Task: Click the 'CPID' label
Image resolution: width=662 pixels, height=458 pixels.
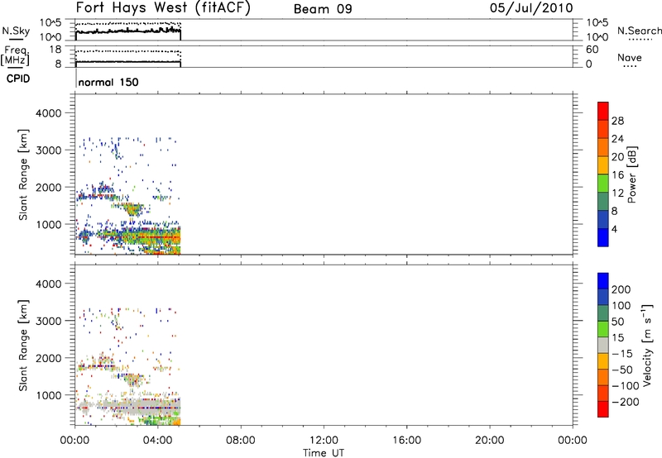Action: (18, 79)
